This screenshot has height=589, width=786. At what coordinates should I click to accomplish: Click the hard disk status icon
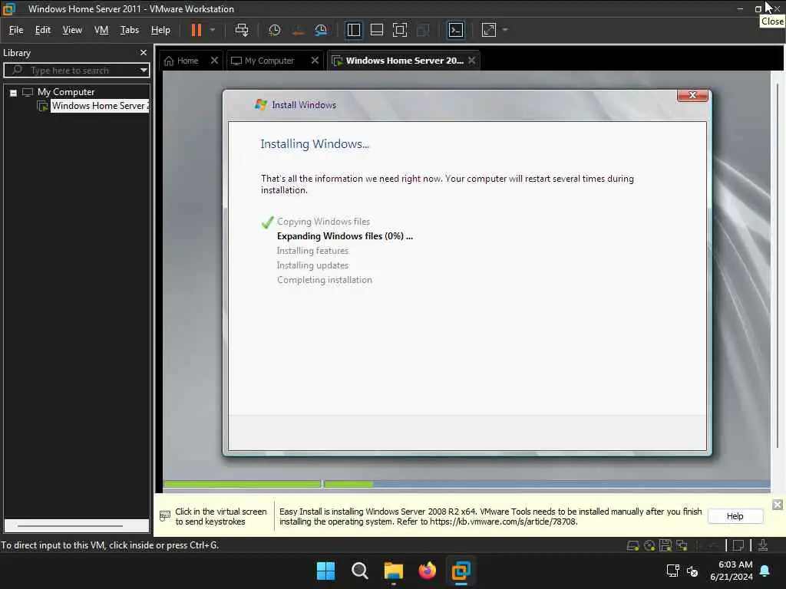[632, 545]
